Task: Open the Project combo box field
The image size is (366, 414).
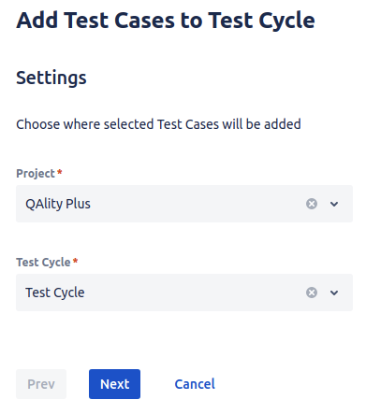Action: tap(184, 204)
